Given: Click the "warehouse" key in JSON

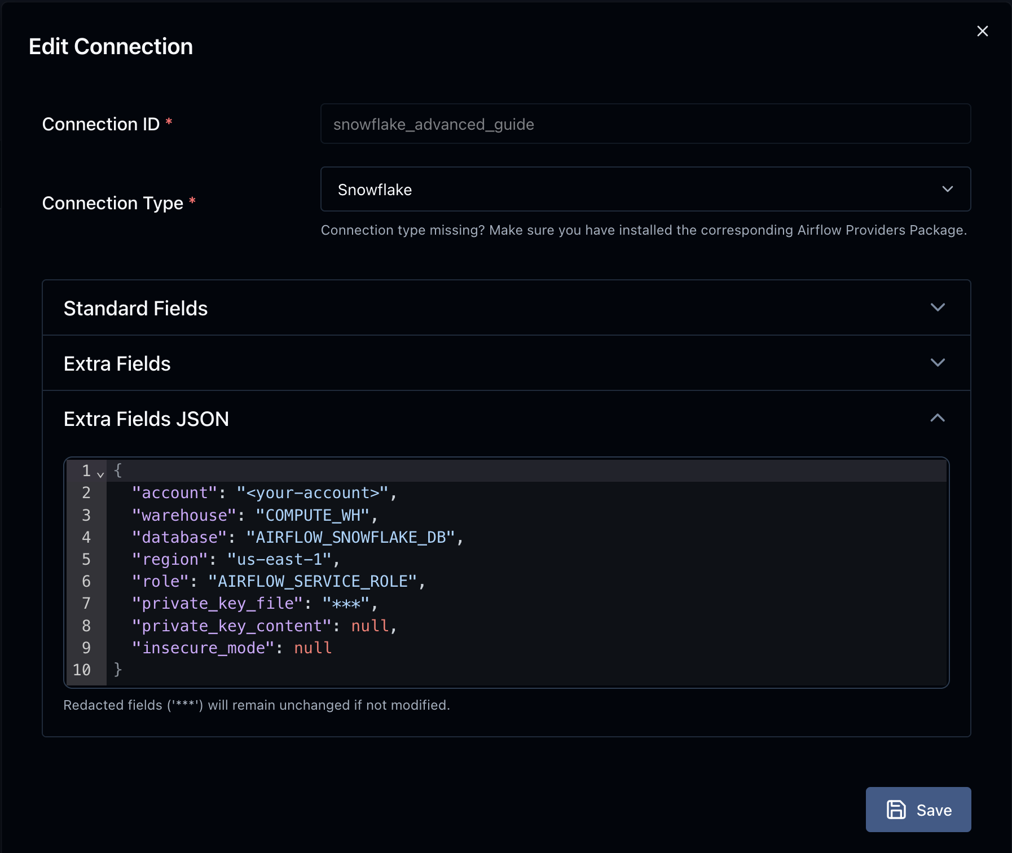Looking at the screenshot, I should (x=184, y=515).
